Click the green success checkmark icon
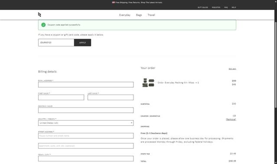 click(x=43, y=25)
